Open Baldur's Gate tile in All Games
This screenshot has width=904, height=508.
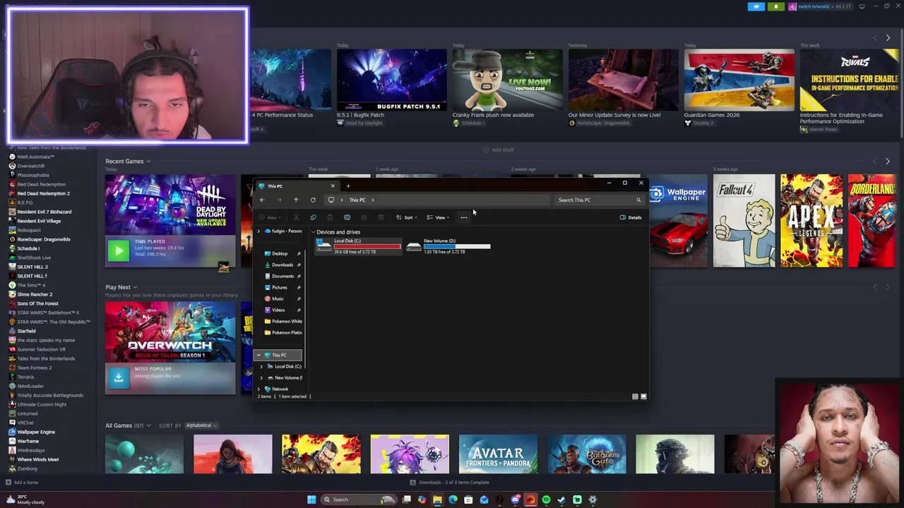(x=586, y=454)
